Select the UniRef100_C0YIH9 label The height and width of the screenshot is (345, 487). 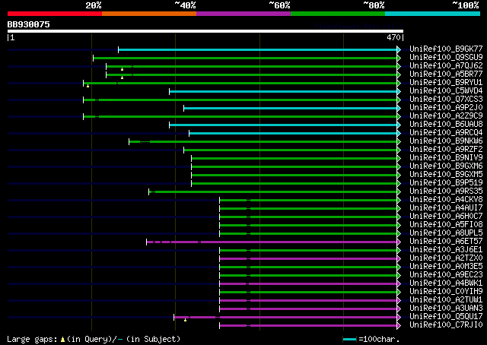coord(446,292)
